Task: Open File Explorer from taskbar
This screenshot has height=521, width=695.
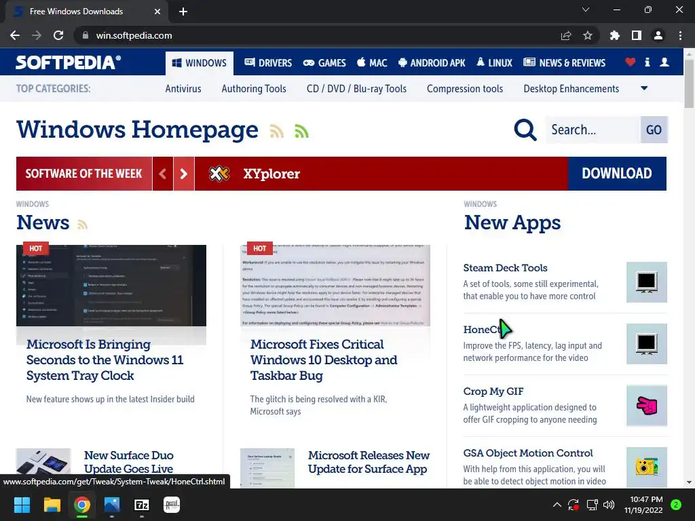Action: click(x=52, y=505)
